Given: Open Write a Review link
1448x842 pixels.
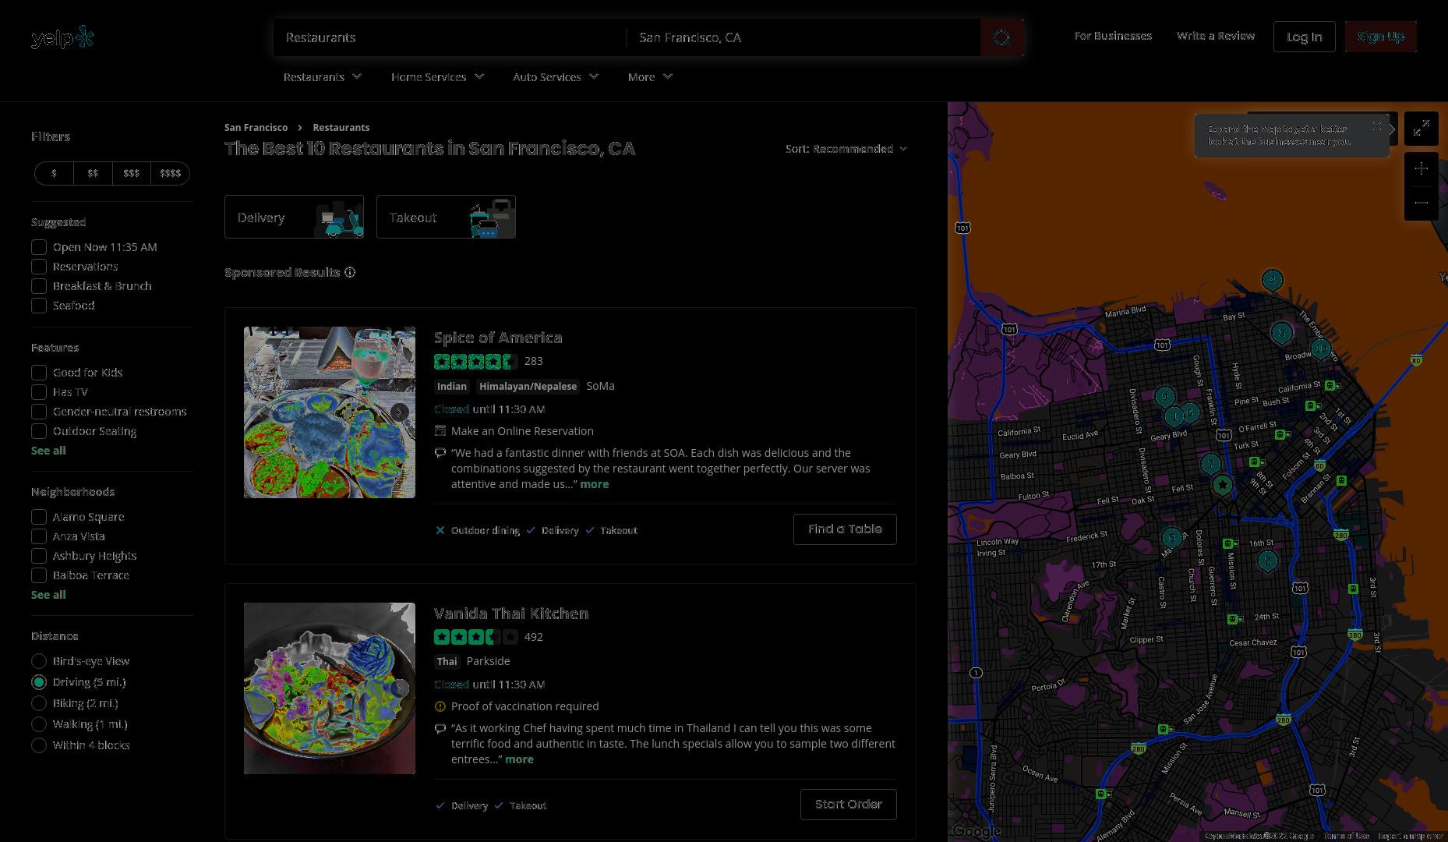Looking at the screenshot, I should [x=1216, y=36].
